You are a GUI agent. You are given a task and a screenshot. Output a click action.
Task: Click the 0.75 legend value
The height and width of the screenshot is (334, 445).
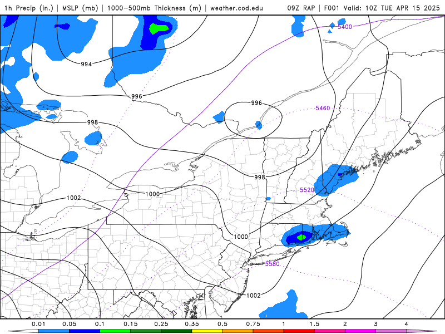(253, 324)
